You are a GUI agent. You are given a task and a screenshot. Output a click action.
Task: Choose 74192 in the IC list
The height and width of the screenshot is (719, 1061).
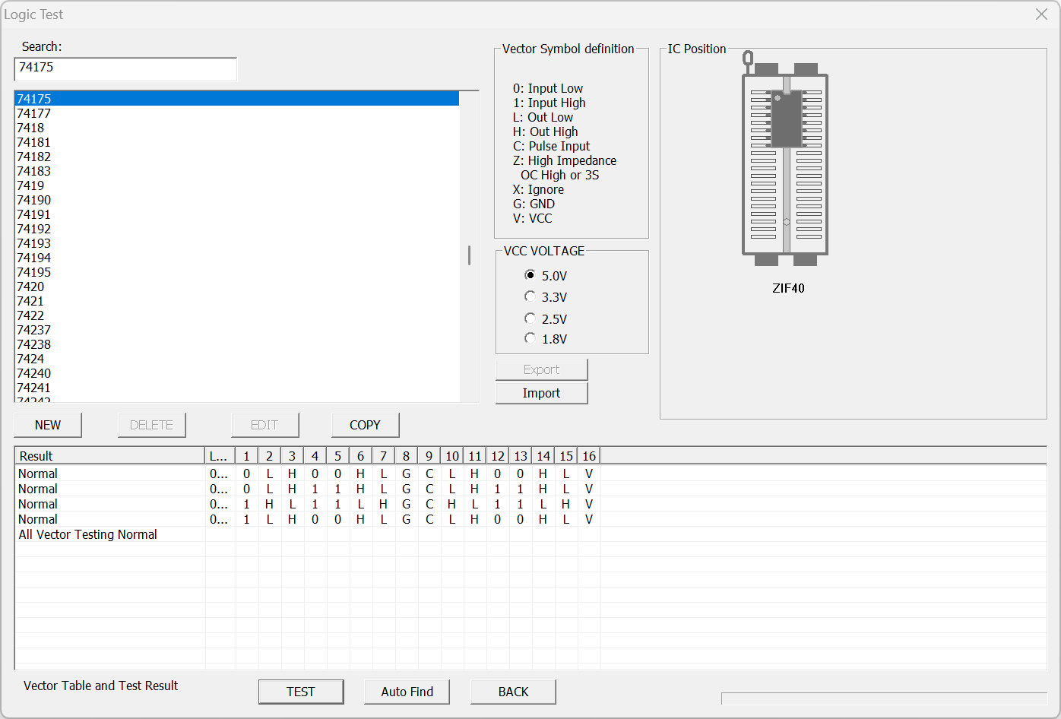pos(237,229)
